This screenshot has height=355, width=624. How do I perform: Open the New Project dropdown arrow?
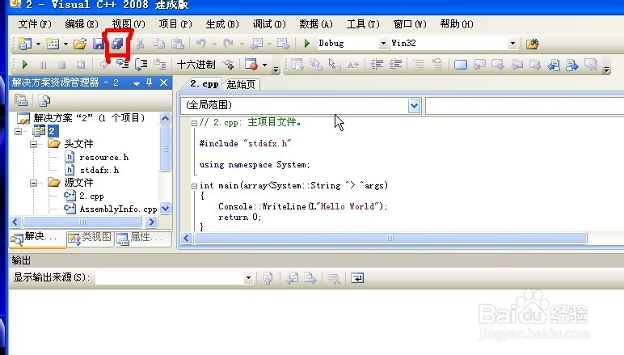point(38,44)
